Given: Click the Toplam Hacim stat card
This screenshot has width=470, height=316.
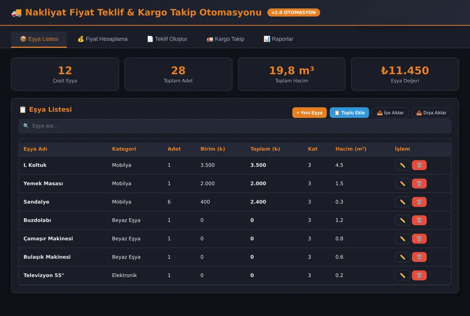Looking at the screenshot, I should 291,74.
